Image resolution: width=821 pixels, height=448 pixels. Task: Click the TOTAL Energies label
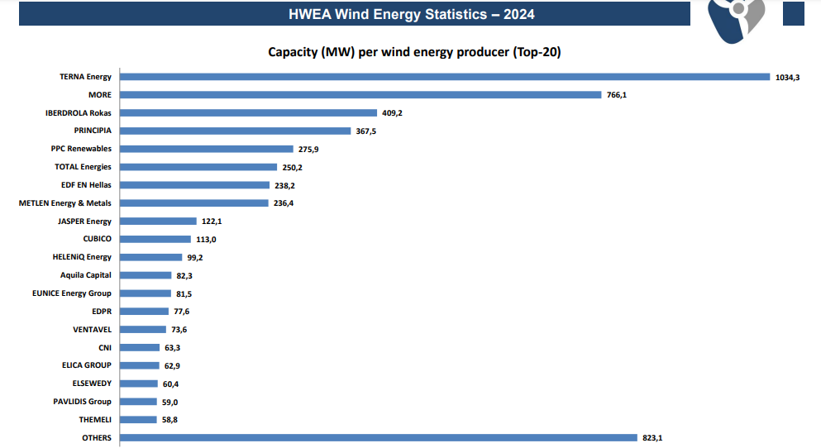(x=83, y=167)
